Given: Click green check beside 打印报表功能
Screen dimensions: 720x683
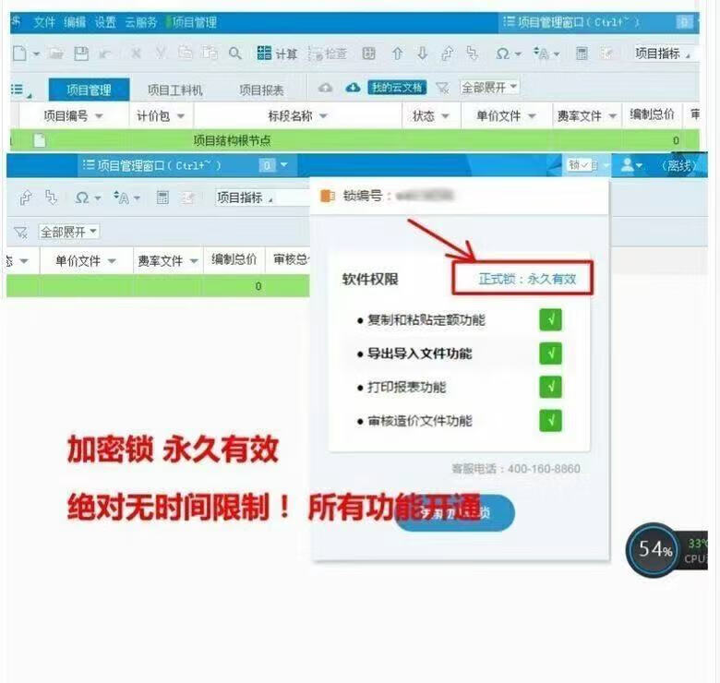Looking at the screenshot, I should pyautogui.click(x=550, y=387).
